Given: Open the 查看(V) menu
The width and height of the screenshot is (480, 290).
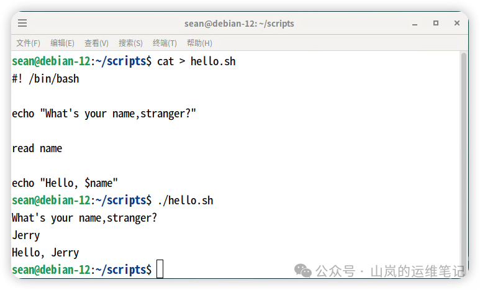Looking at the screenshot, I should pyautogui.click(x=96, y=43).
